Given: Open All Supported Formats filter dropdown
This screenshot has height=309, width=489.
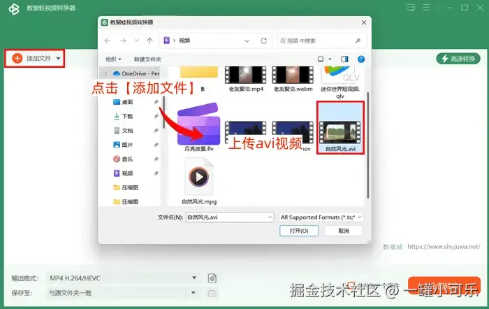Looking at the screenshot, I should (321, 217).
